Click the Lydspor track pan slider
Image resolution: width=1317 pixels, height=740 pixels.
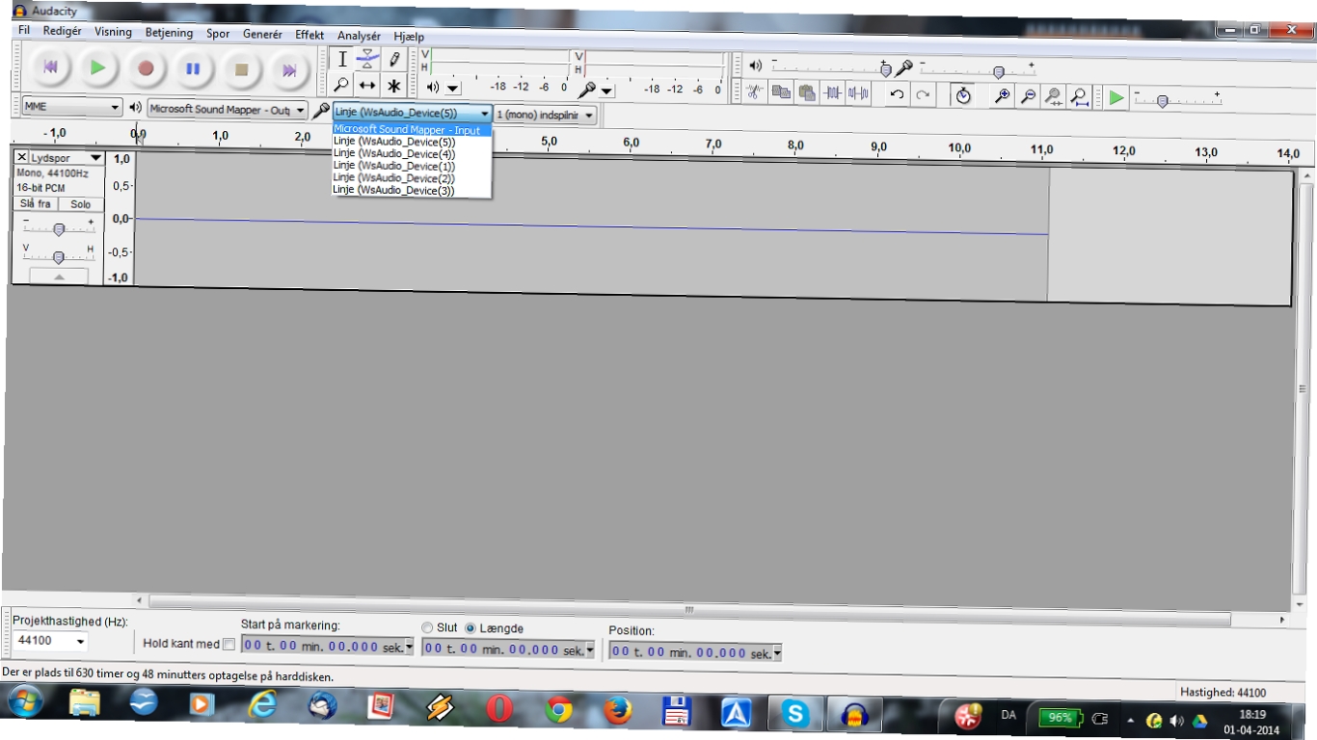pos(59,257)
